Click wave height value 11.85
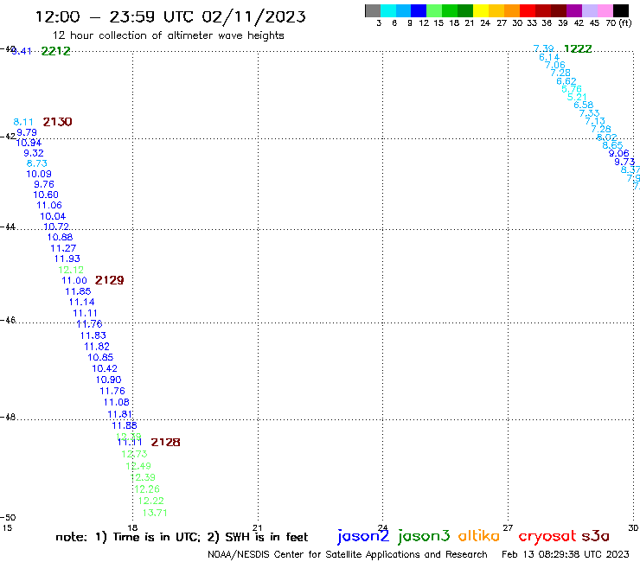The height and width of the screenshot is (562, 640). [x=78, y=291]
